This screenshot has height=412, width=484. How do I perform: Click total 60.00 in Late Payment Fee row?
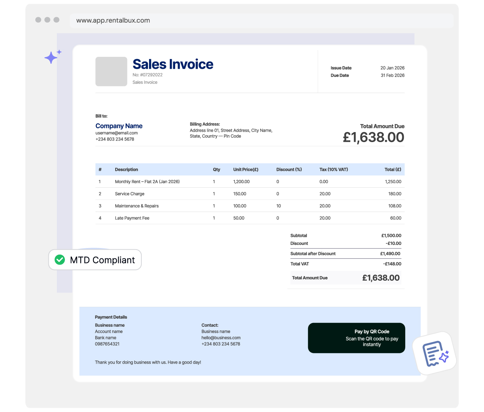(x=396, y=218)
